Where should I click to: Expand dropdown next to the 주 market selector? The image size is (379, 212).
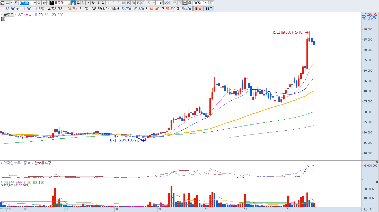pyautogui.click(x=12, y=3)
